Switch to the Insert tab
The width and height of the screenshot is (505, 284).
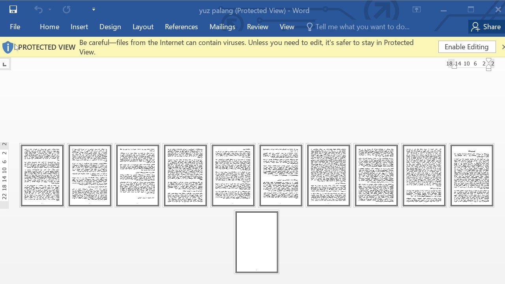click(79, 27)
